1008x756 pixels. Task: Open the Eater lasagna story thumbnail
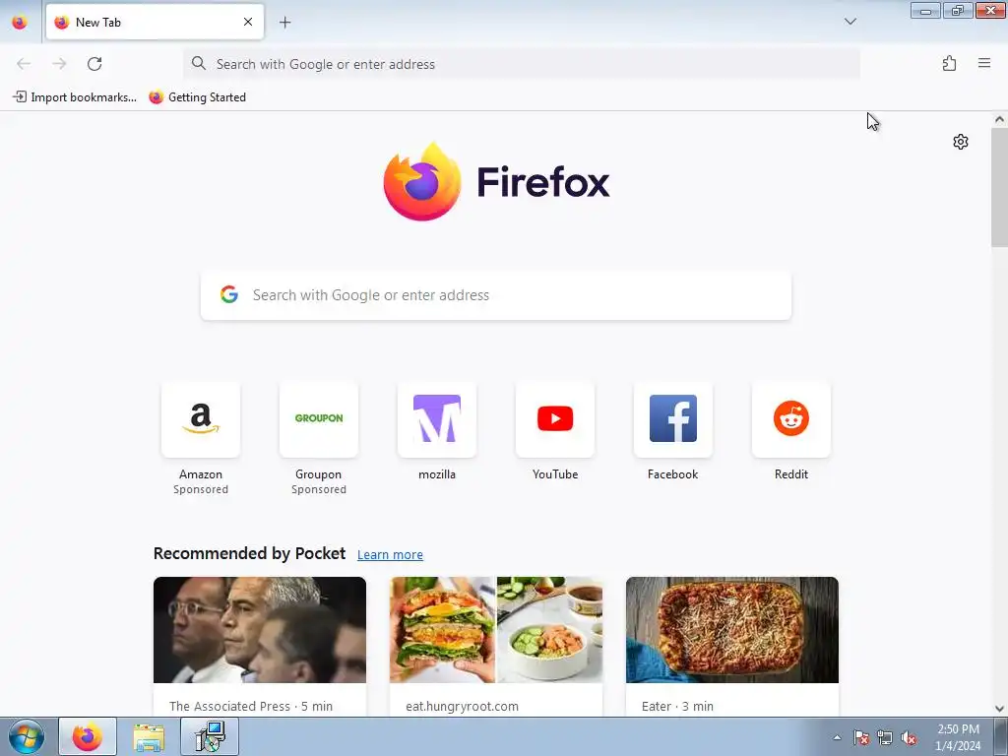click(x=732, y=630)
